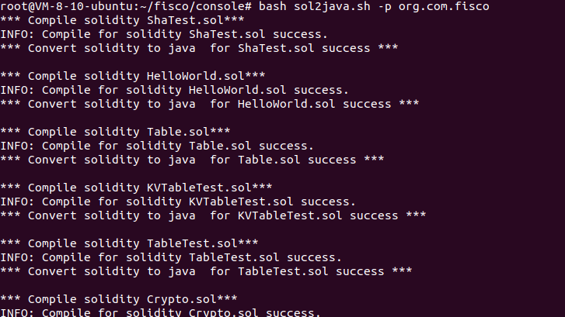565x317 pixels.
Task: Click the Convert to java HelloWorld.sol line
Action: click(x=210, y=104)
